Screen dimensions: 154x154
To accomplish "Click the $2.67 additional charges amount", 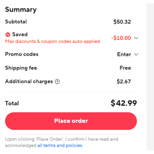I will [124, 81].
